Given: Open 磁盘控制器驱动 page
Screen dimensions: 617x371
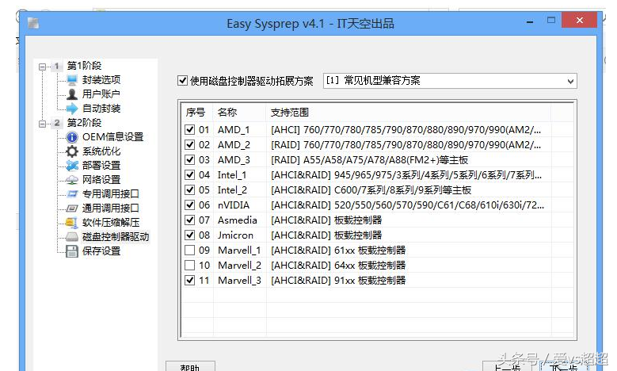Looking at the screenshot, I should click(x=116, y=237).
